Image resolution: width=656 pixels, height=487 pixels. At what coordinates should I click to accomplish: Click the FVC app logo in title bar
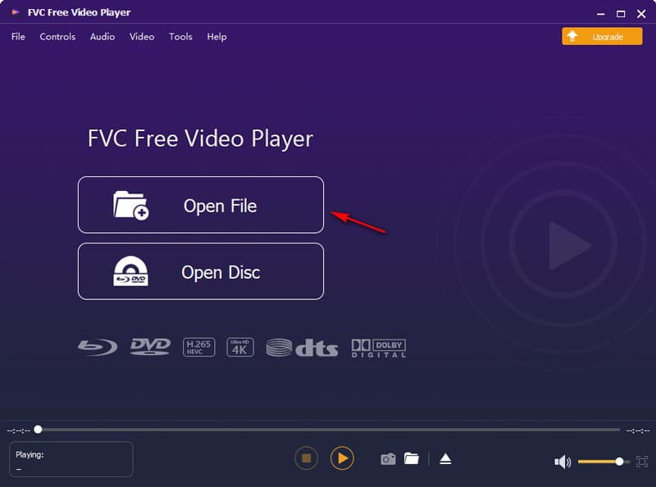click(x=16, y=12)
